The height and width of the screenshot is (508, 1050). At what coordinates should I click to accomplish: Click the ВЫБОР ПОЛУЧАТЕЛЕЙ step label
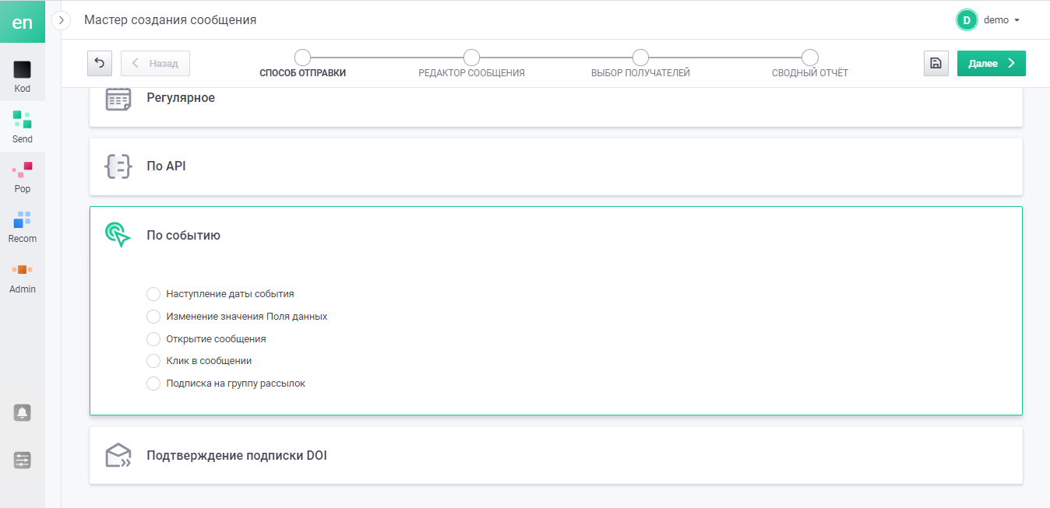pos(640,73)
